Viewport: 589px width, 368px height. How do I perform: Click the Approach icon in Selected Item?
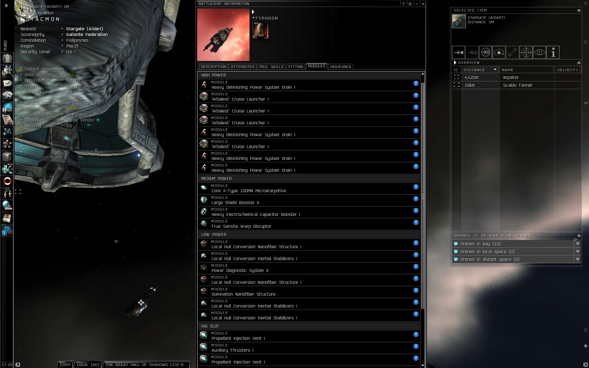click(459, 52)
